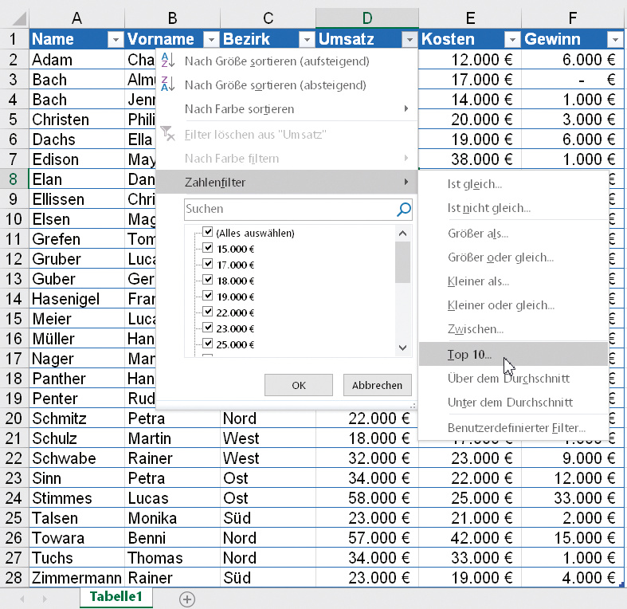Click the descending sort Z-A icon
627x609 pixels.
click(x=167, y=84)
